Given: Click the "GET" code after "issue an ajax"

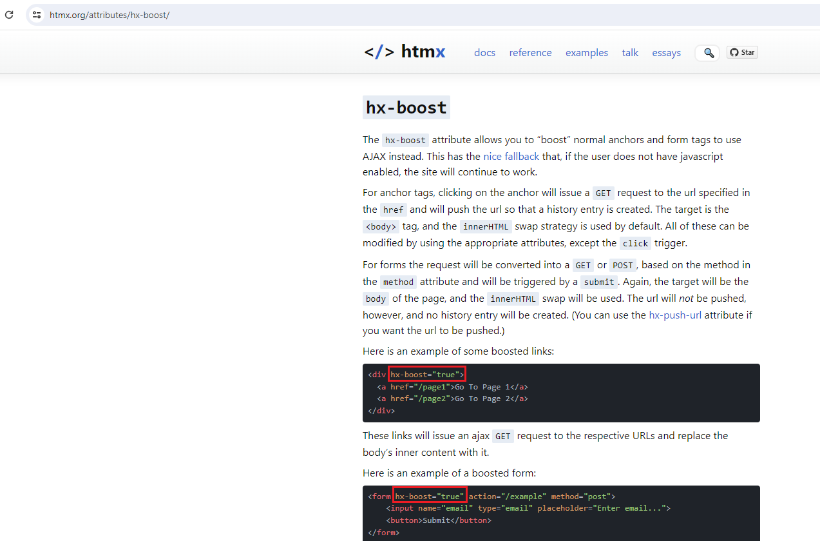Looking at the screenshot, I should tap(503, 436).
